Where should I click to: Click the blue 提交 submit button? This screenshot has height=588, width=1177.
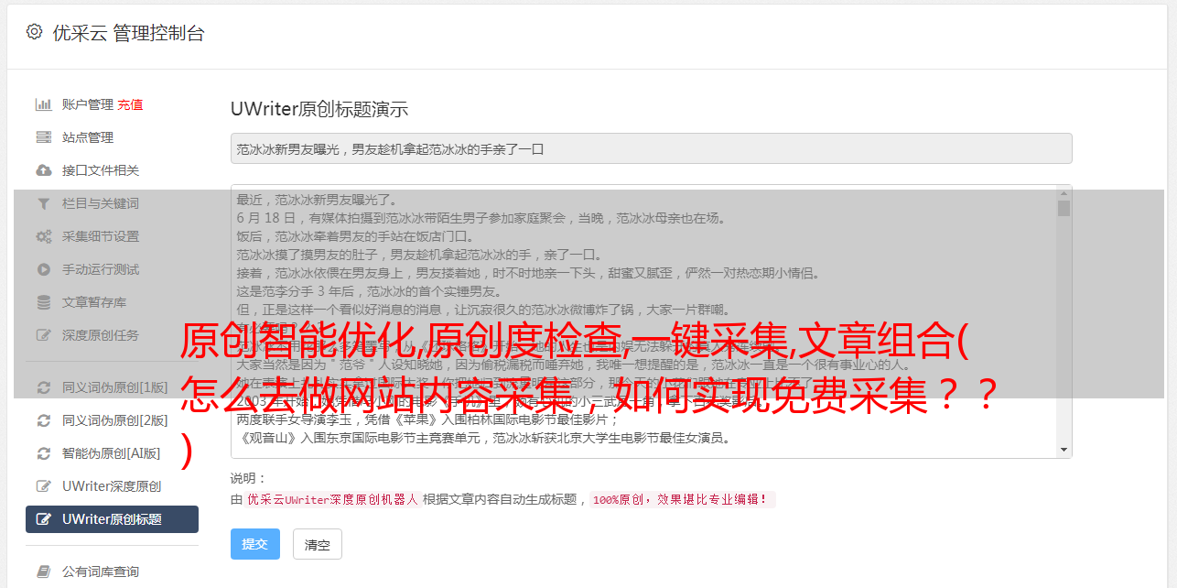click(x=254, y=544)
